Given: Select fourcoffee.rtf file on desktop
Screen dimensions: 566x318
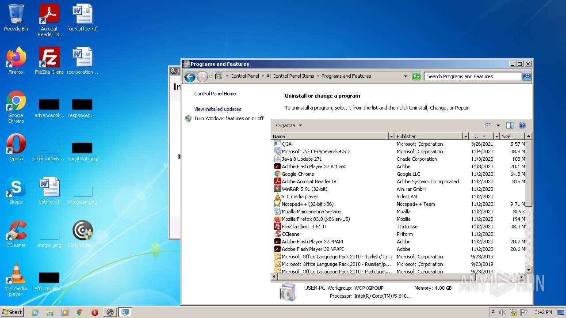Looking at the screenshot, I should point(82,18).
